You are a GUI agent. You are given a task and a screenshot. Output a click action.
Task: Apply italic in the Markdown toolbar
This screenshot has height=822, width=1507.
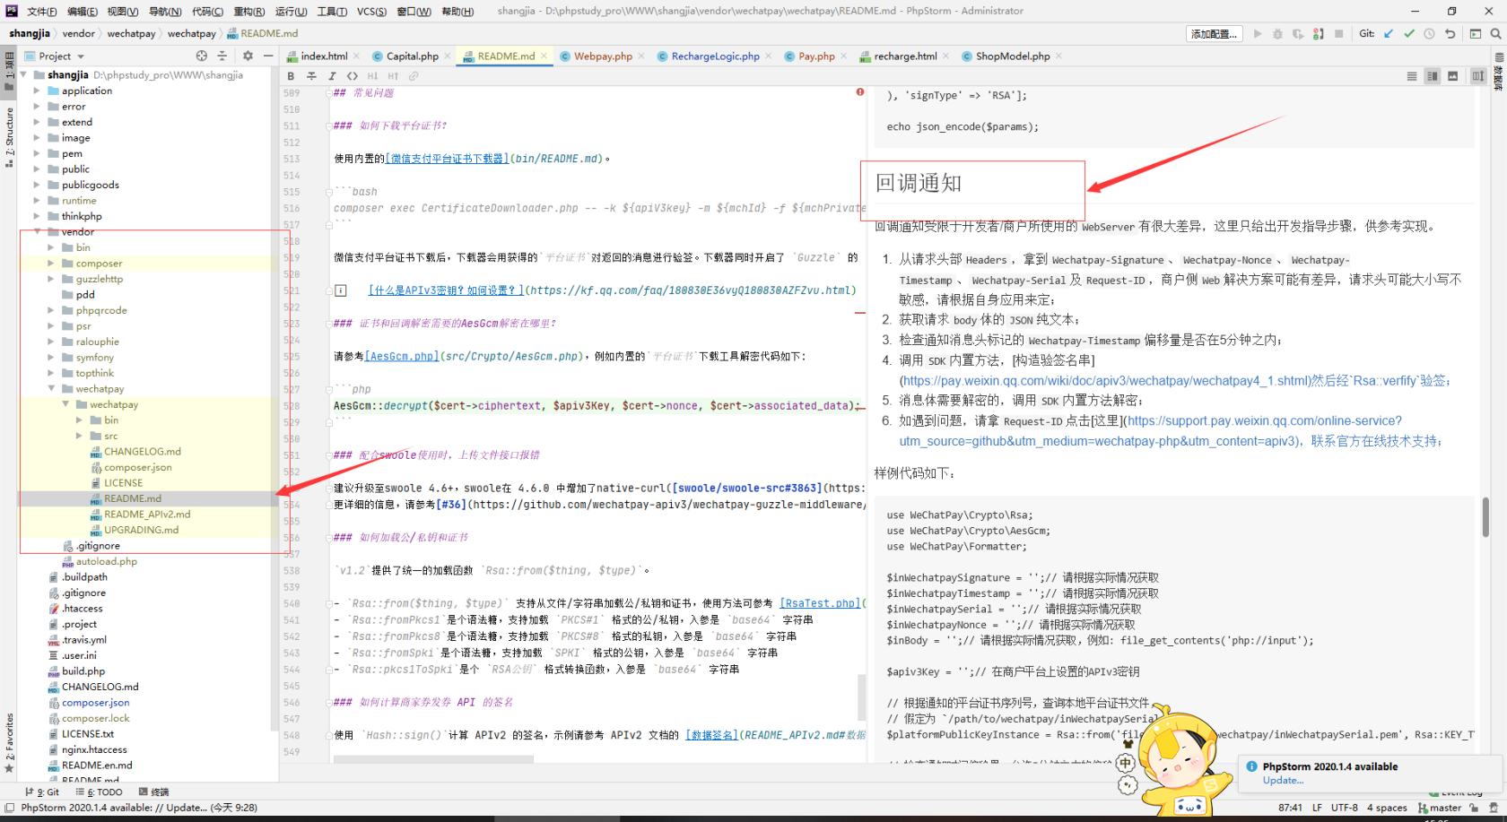click(x=332, y=76)
